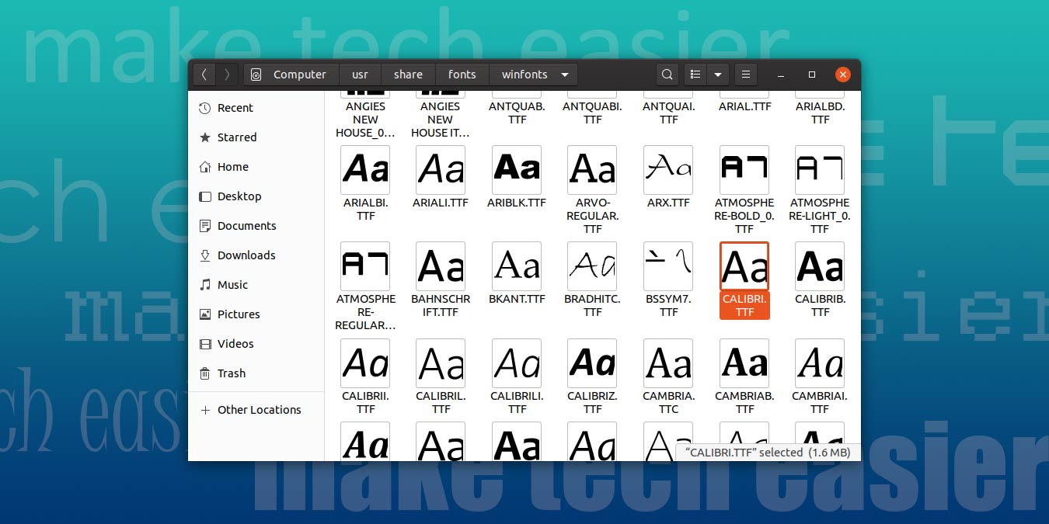Switch to list view

coord(694,74)
